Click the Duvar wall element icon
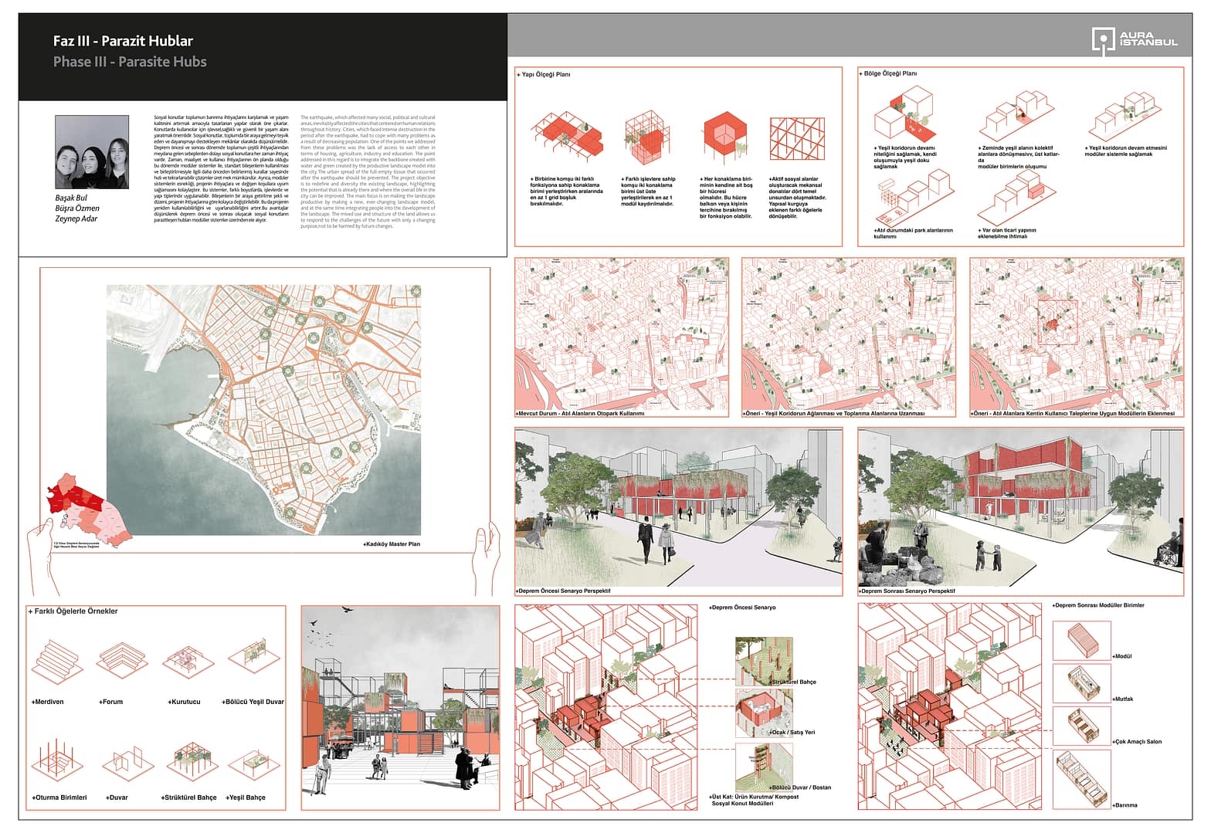Screen dimensions: 1211x833 click(122, 763)
